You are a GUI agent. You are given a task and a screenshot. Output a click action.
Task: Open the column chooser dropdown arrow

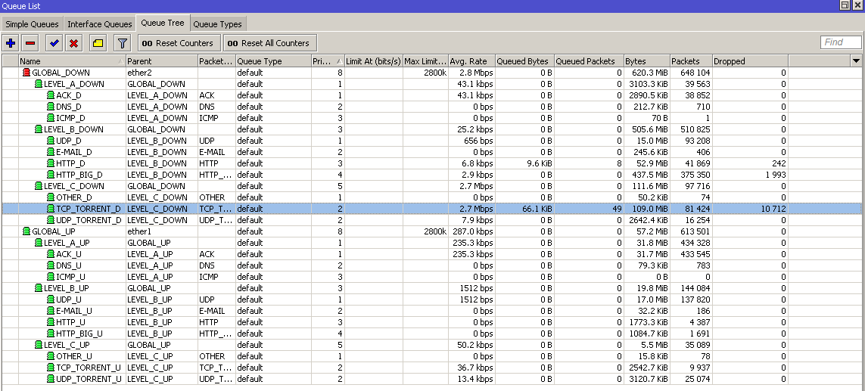coord(856,61)
